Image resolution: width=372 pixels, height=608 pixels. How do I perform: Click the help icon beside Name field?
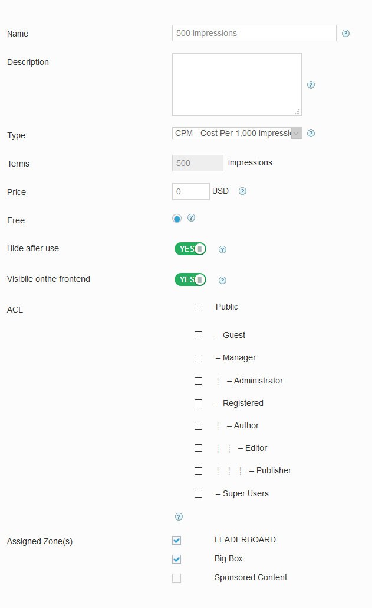(x=346, y=34)
